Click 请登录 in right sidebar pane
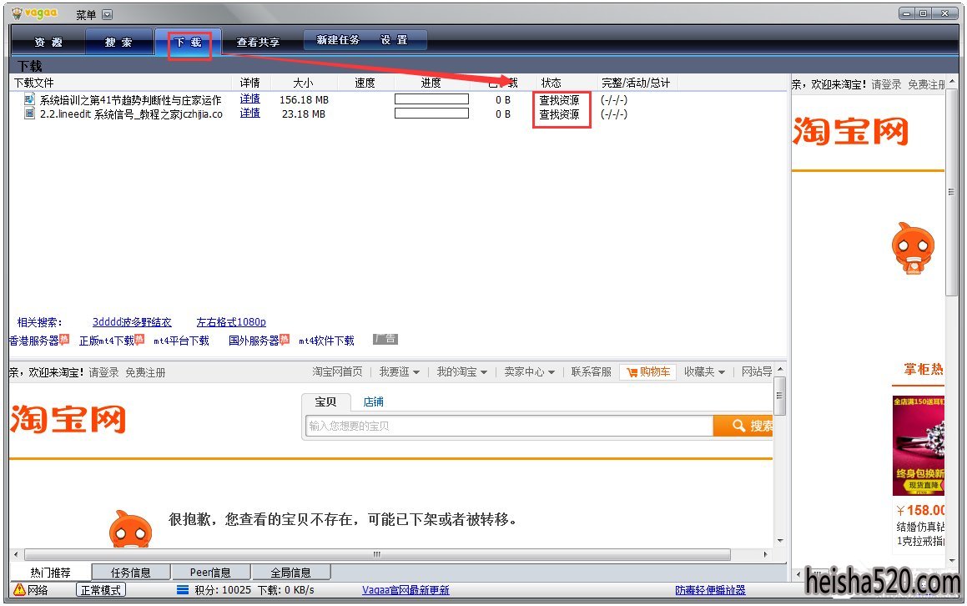The width and height of the screenshot is (967, 606). pos(886,84)
